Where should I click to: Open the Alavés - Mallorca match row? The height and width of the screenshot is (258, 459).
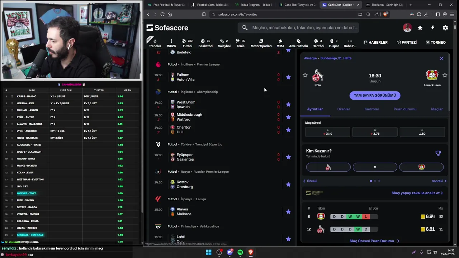click(222, 212)
